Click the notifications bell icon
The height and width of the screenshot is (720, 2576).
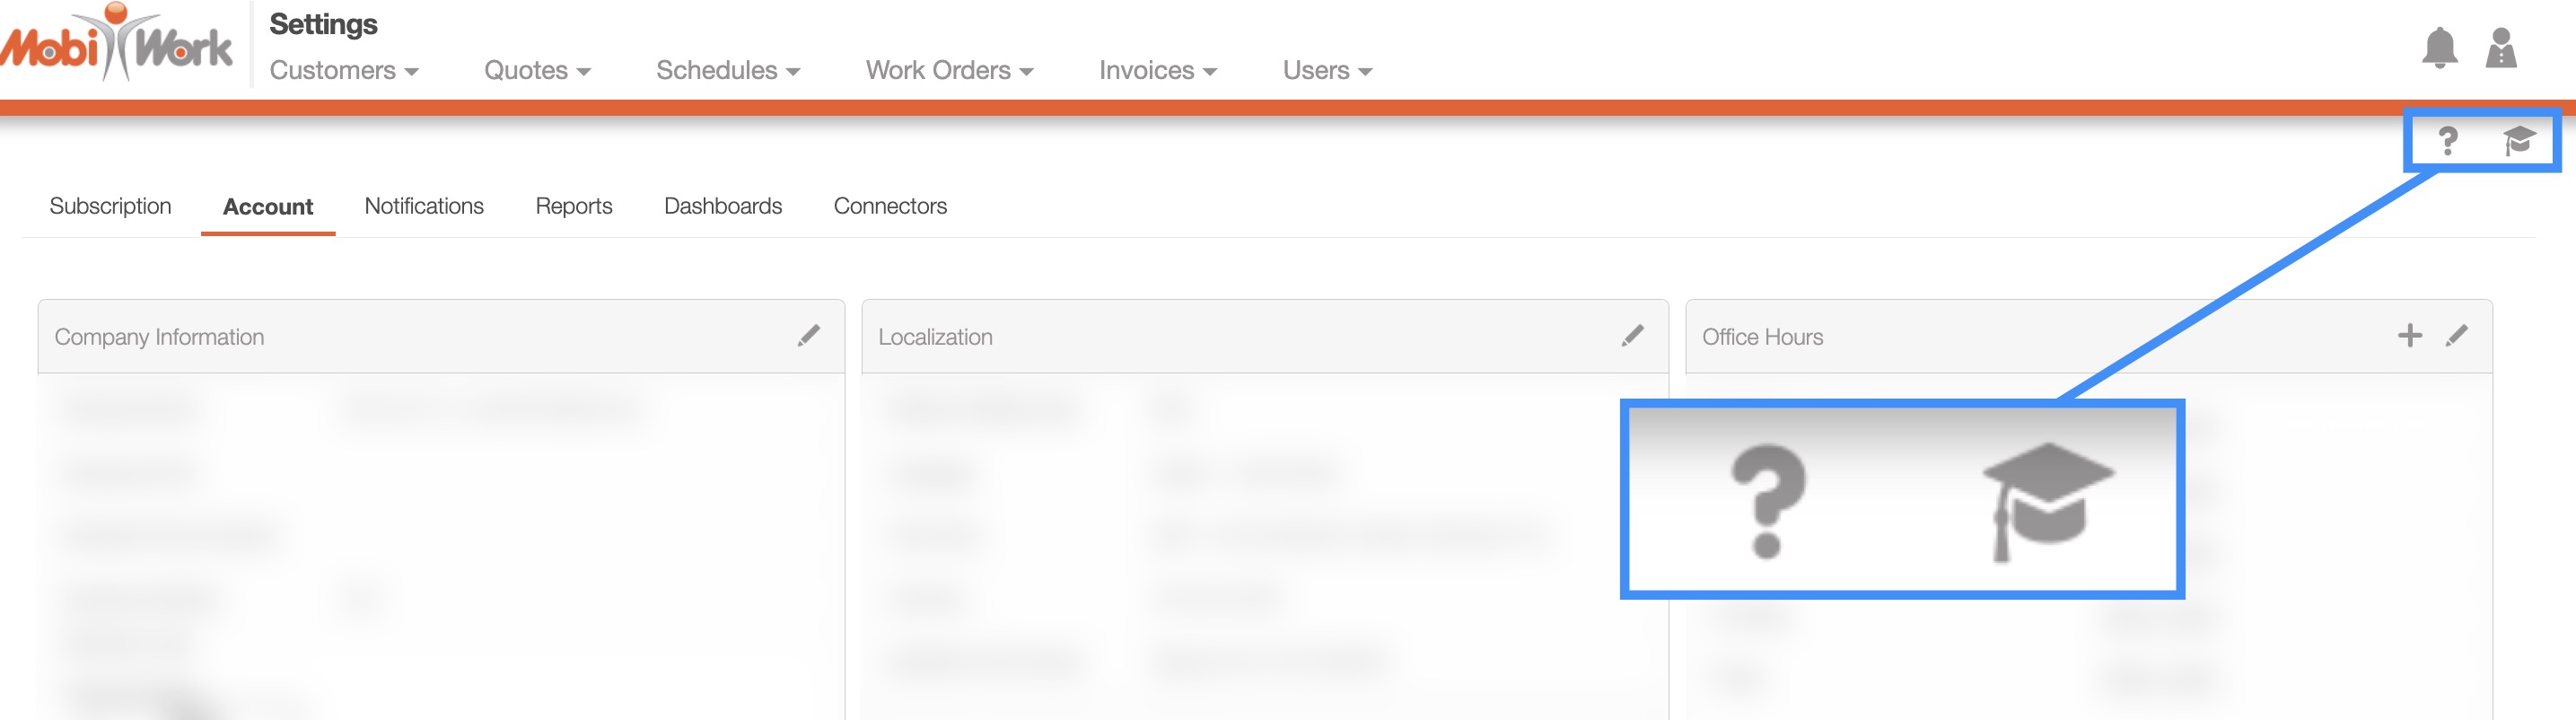click(2439, 48)
